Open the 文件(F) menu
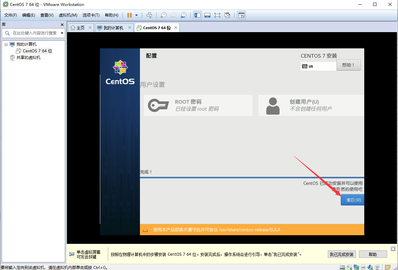The height and width of the screenshot is (270, 398). tap(11, 15)
